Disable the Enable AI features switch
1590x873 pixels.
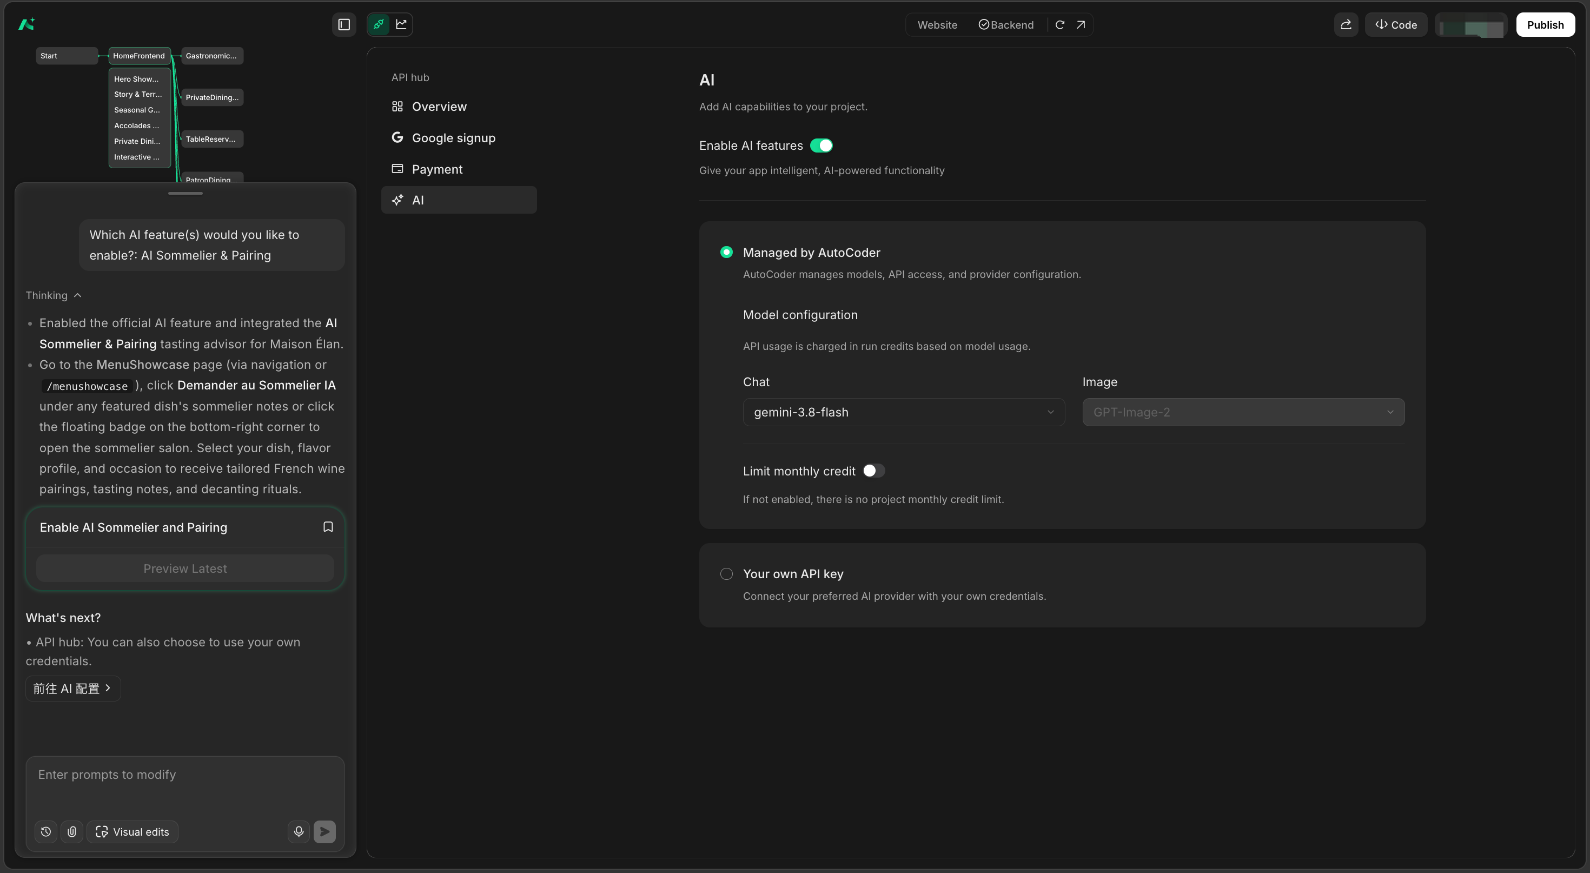[x=822, y=145]
